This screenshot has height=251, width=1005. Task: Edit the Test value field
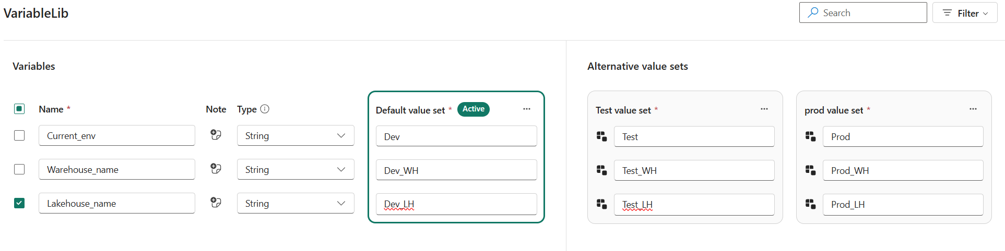pos(694,136)
